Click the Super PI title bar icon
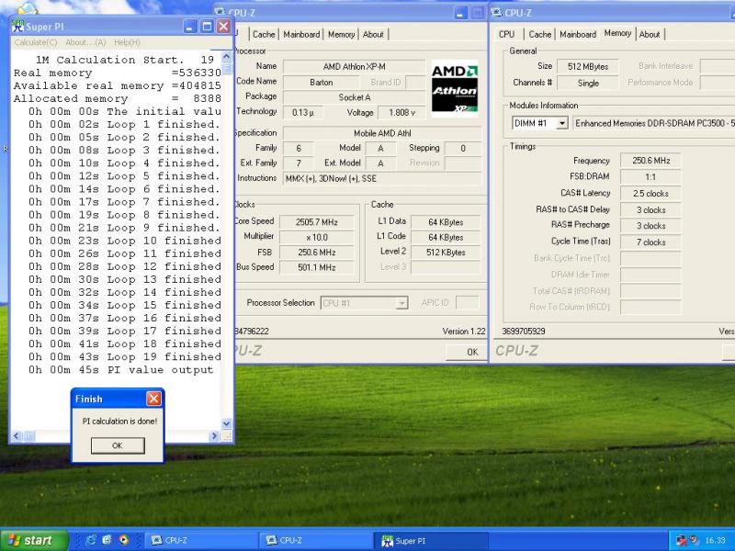The width and height of the screenshot is (735, 551). tap(17, 26)
